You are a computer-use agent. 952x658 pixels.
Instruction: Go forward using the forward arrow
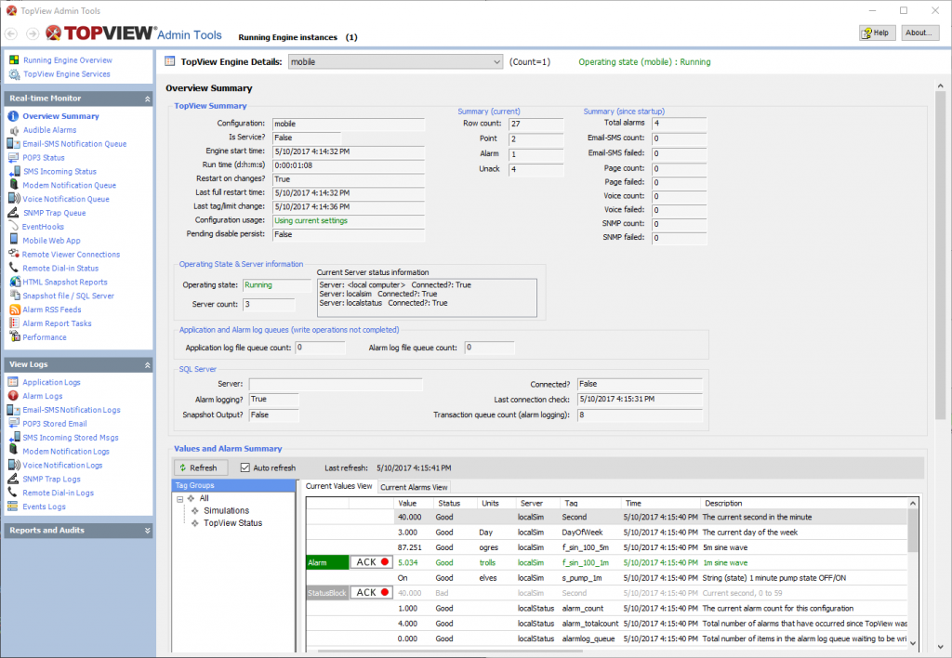pyautogui.click(x=33, y=34)
